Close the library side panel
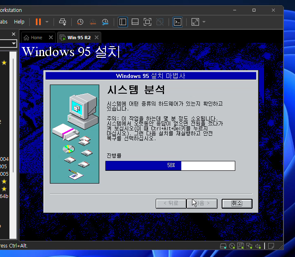295x257 pixels. pos(14,34)
